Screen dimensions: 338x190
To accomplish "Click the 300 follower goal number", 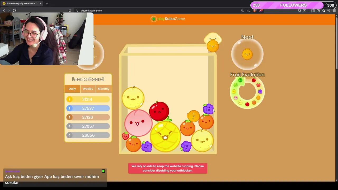I will tap(331, 5).
